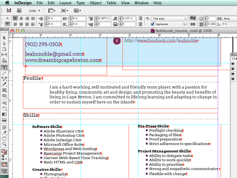The height and width of the screenshot is (178, 237).
Task: Click the space before field showing 0.1875 in
Action: tap(104, 18)
